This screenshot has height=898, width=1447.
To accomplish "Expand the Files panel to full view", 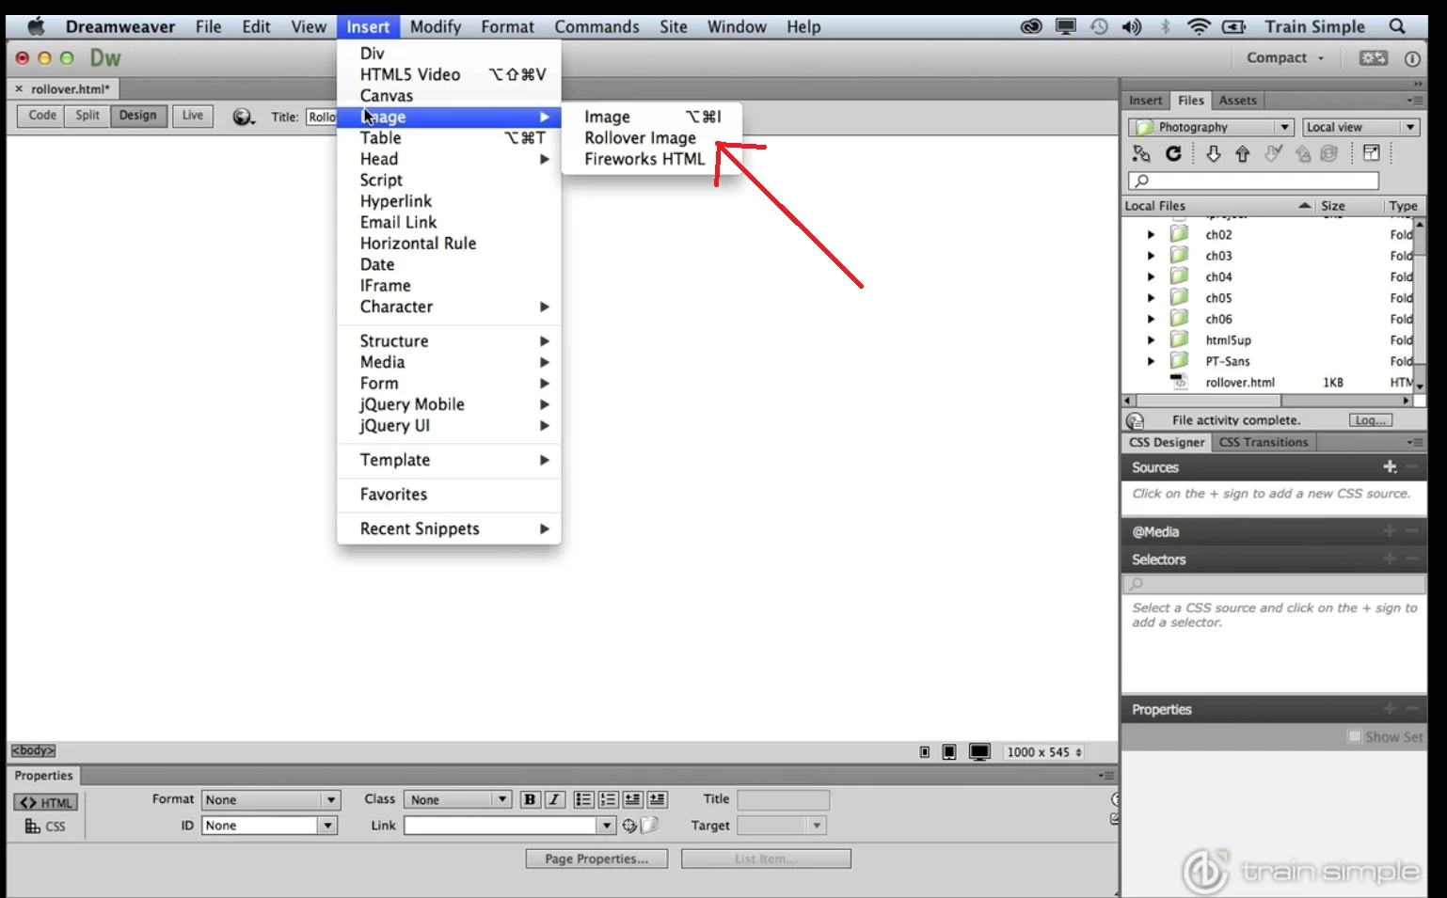I will [1372, 153].
